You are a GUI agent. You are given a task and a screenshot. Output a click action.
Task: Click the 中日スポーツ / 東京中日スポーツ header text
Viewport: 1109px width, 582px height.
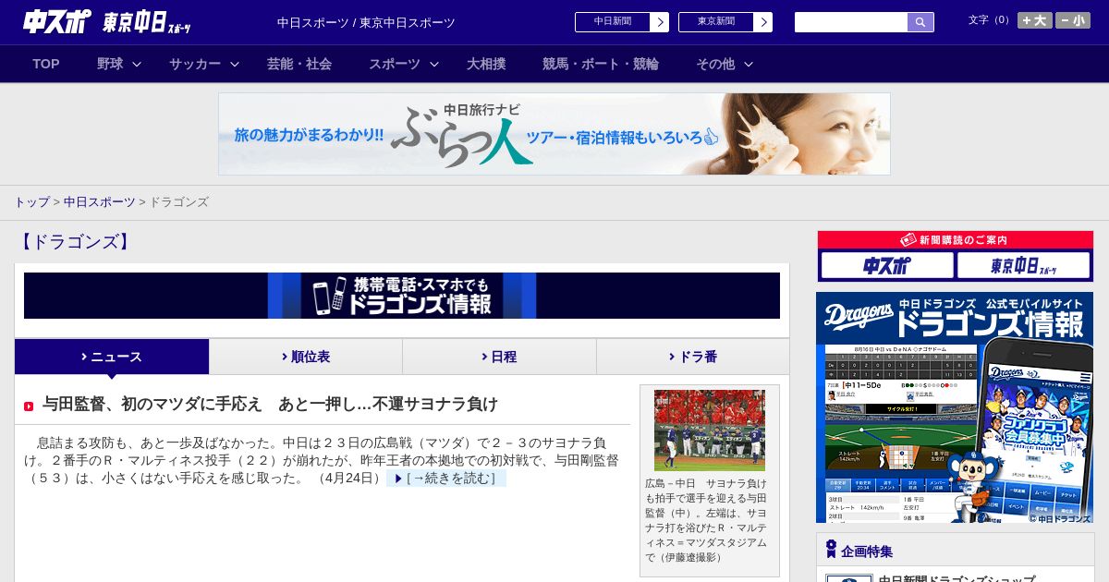tap(366, 22)
